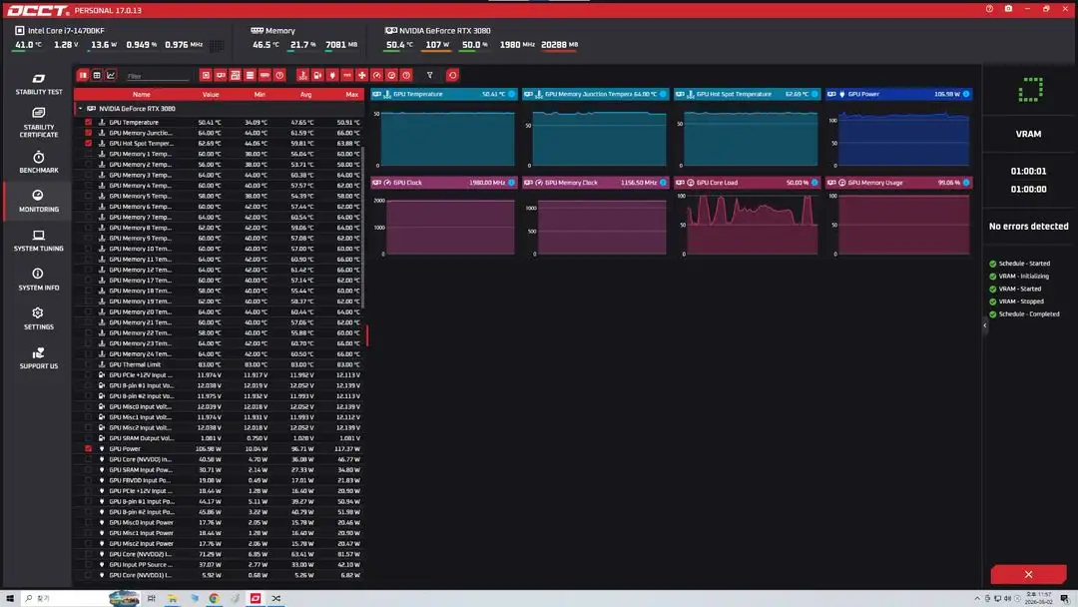Open the Stability Certificate section
The image size is (1078, 607).
pyautogui.click(x=39, y=123)
